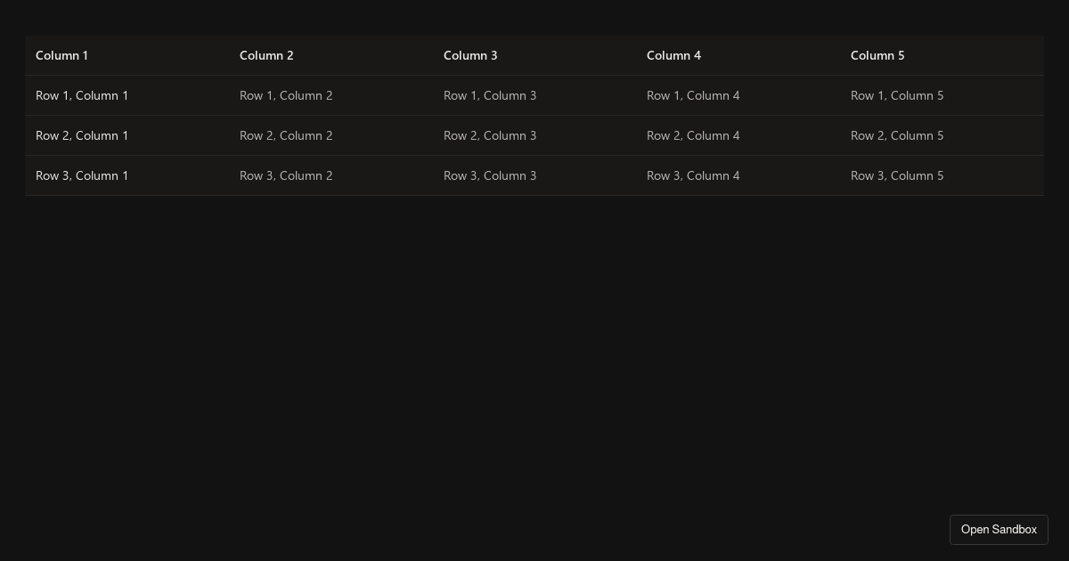Click the Column 2 header cell
Screen dimensions: 1069x561
point(266,55)
